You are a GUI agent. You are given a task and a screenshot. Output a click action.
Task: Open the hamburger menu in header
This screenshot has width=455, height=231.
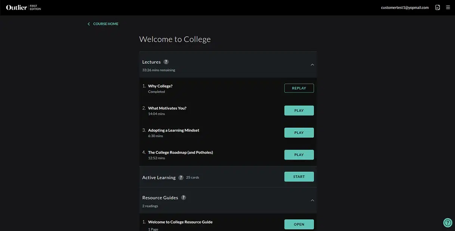[x=448, y=7]
